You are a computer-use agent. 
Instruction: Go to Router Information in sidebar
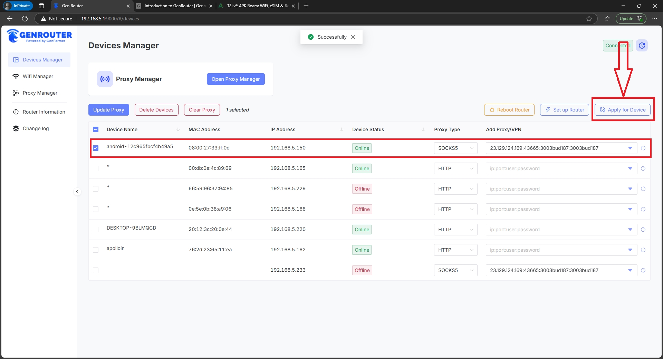coord(44,112)
